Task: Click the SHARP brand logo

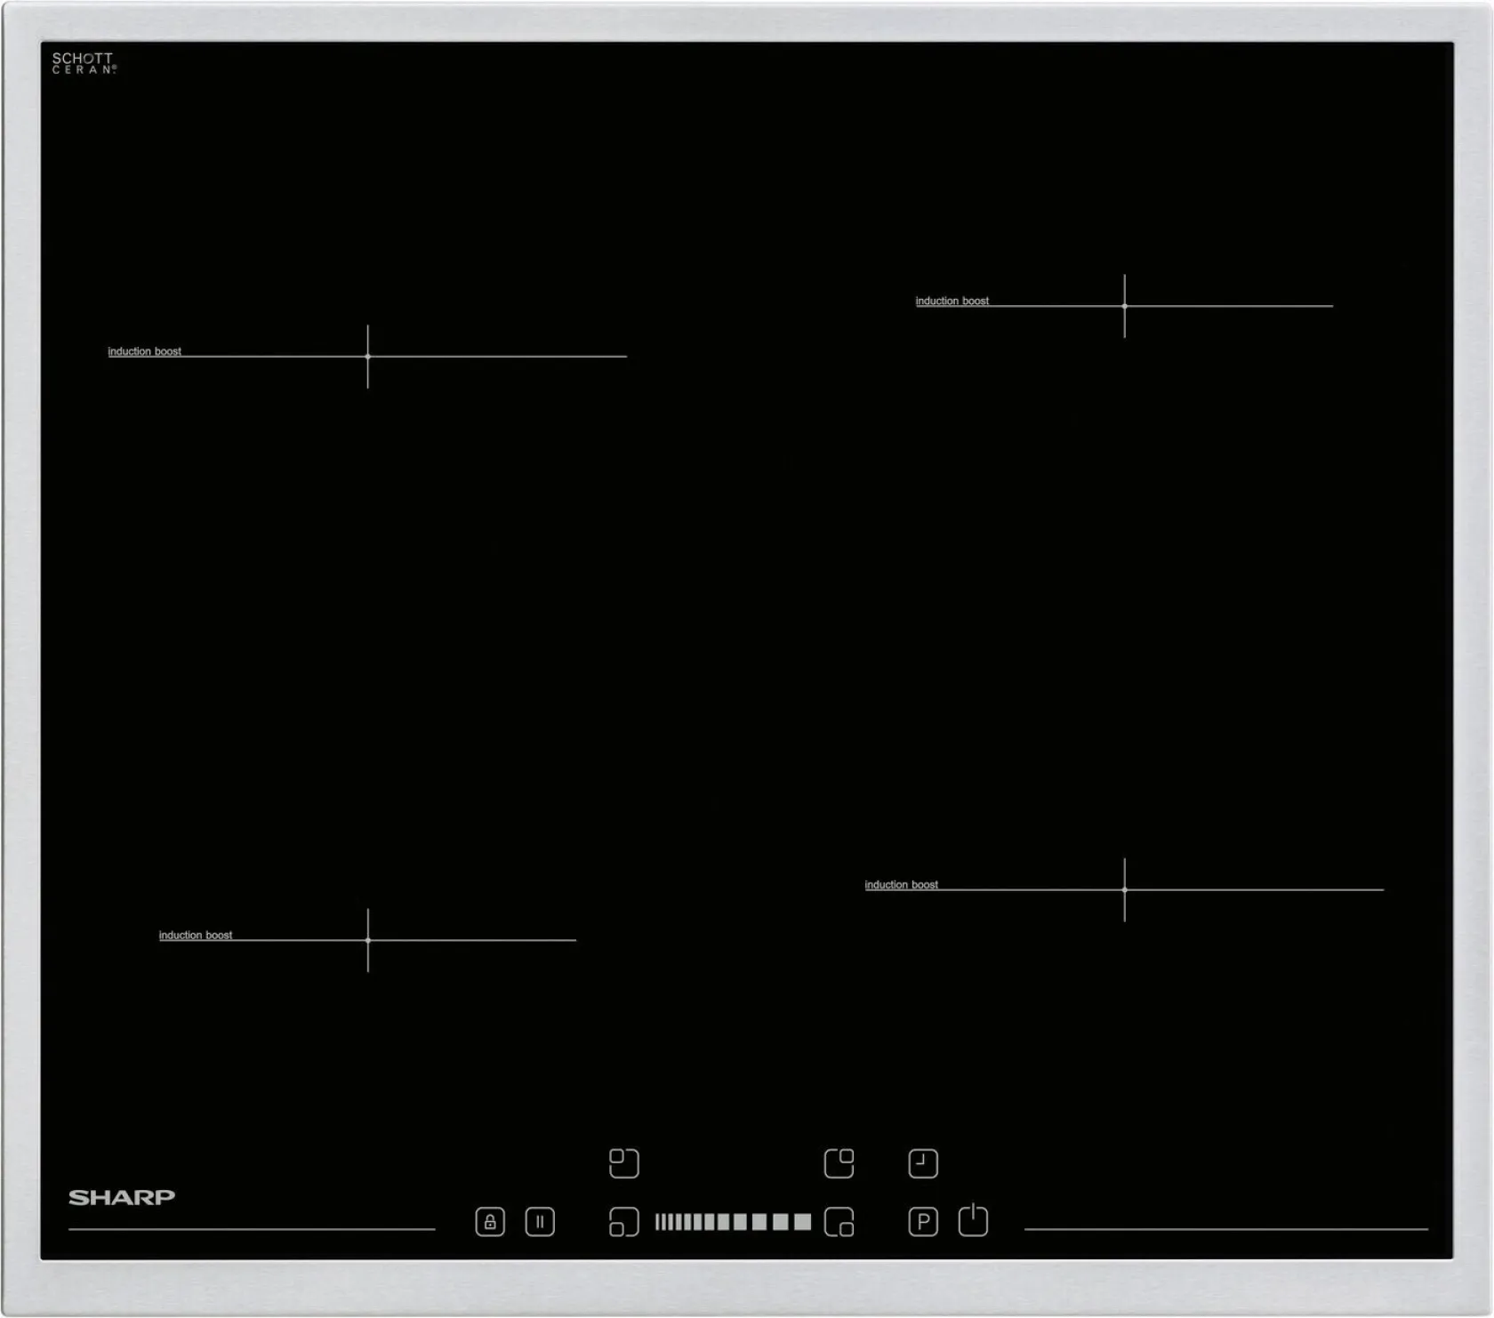Action: click(122, 1197)
